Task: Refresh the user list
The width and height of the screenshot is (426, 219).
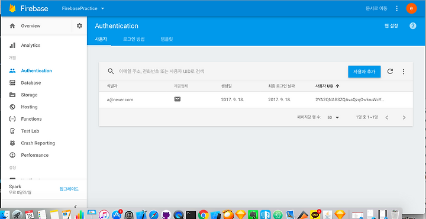Action: tap(390, 72)
